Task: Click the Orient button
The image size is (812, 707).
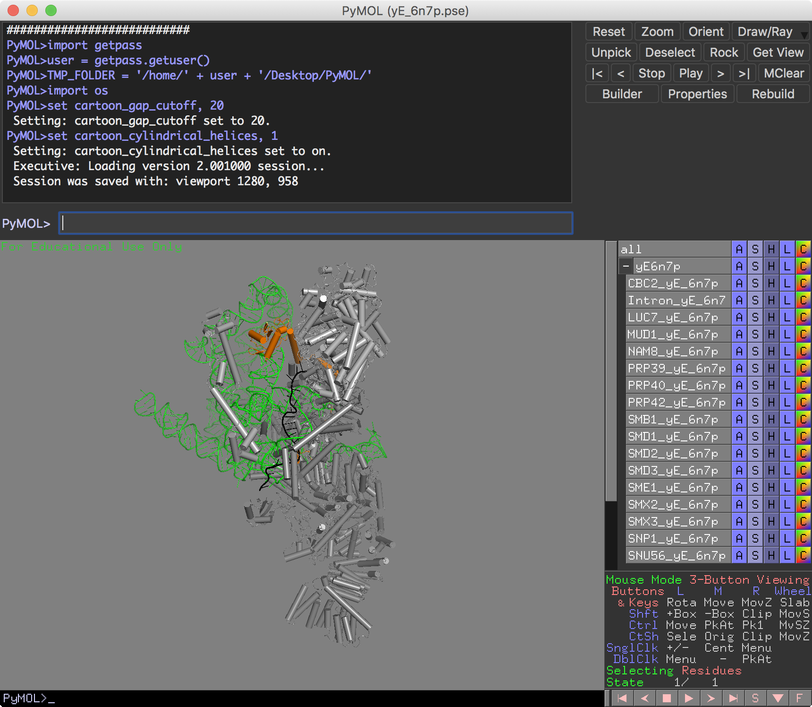Action: point(706,32)
